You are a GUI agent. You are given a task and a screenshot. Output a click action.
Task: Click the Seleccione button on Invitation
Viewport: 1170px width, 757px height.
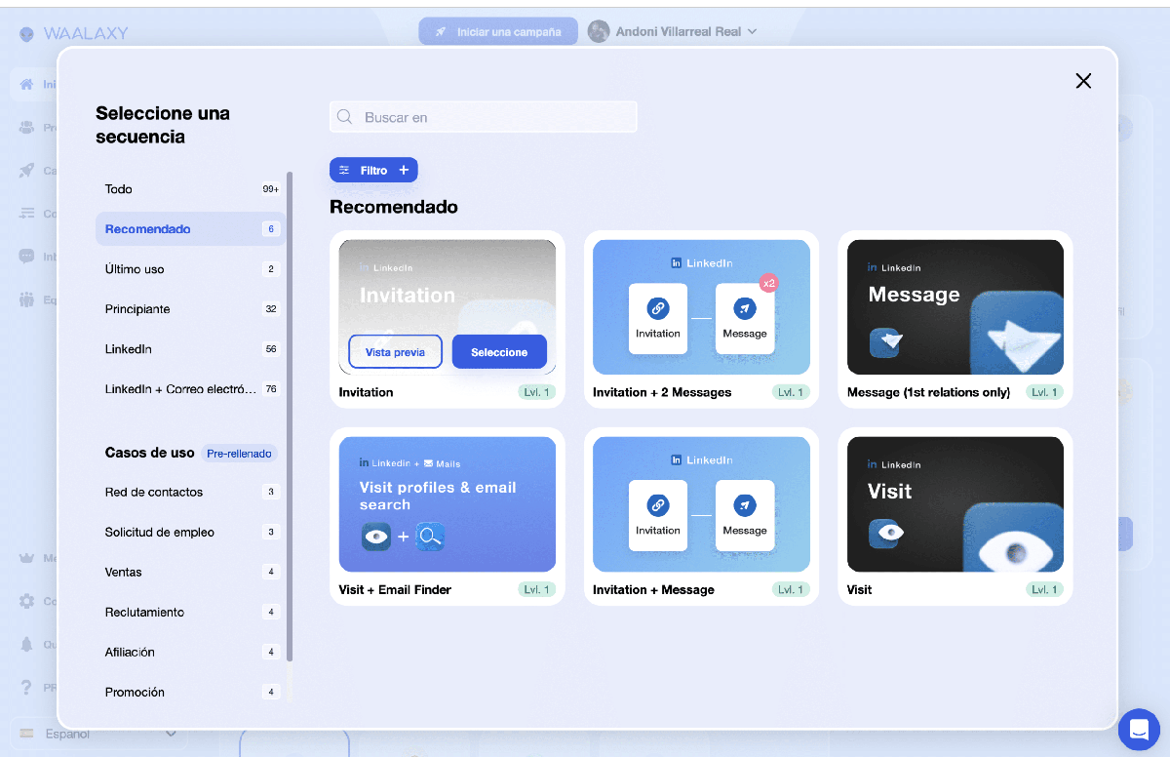499,352
